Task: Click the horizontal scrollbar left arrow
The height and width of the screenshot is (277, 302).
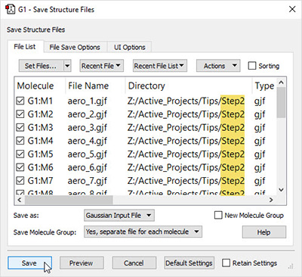Action: click(x=20, y=200)
